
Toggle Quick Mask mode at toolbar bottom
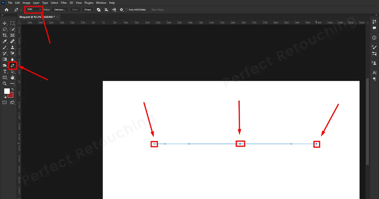coord(4,102)
